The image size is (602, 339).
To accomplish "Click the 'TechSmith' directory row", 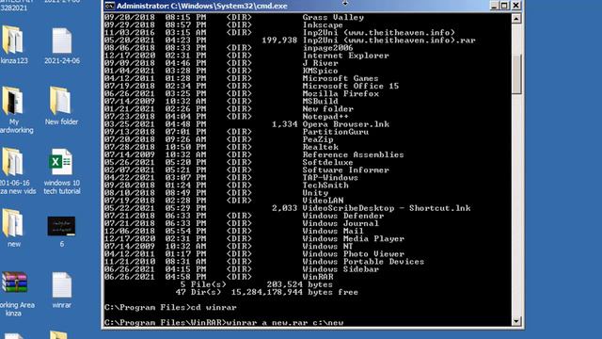I will click(226, 186).
